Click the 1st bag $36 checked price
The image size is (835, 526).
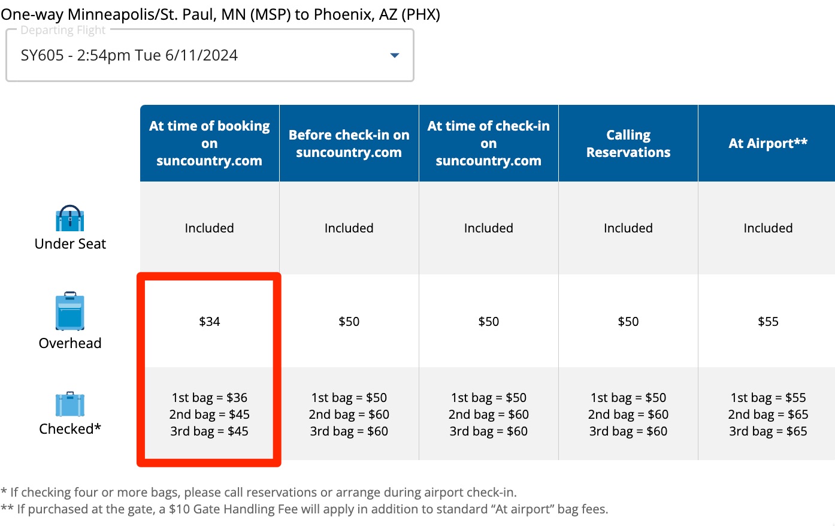(209, 397)
